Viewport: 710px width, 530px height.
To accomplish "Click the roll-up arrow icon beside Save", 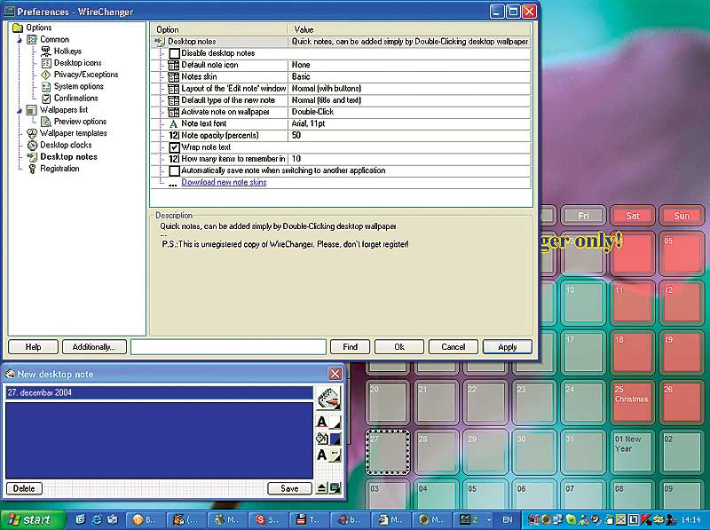I will [x=321, y=488].
